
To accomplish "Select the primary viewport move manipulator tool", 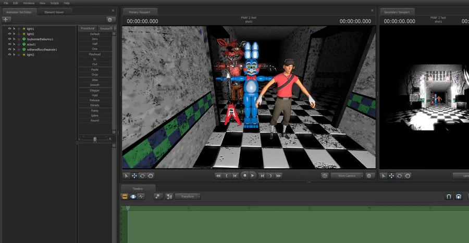I will coord(134,176).
